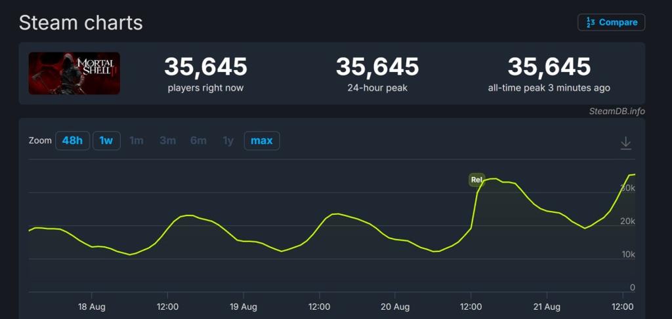
Task: Click the 19 Aug axis label
Action: (x=243, y=307)
